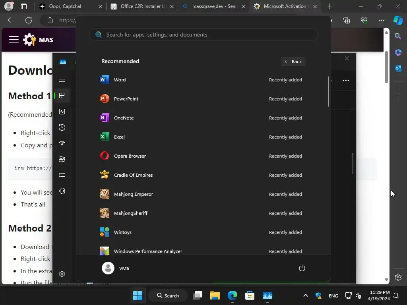Open Edge profile avatar

9,6
